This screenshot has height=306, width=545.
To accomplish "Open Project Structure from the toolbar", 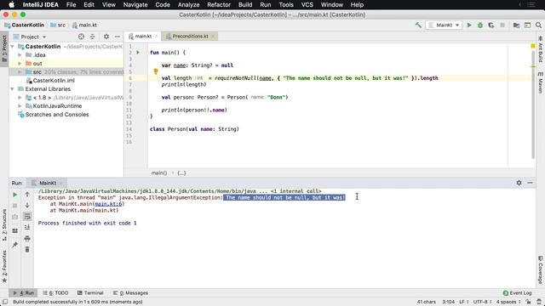I will tap(517, 25).
